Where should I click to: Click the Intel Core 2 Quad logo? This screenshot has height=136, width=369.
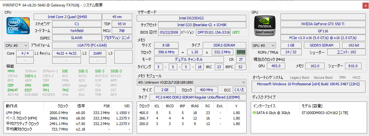point(18,25)
